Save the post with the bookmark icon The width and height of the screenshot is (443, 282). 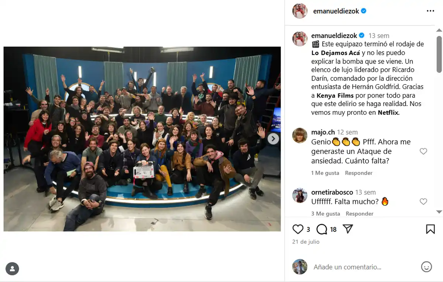(430, 229)
